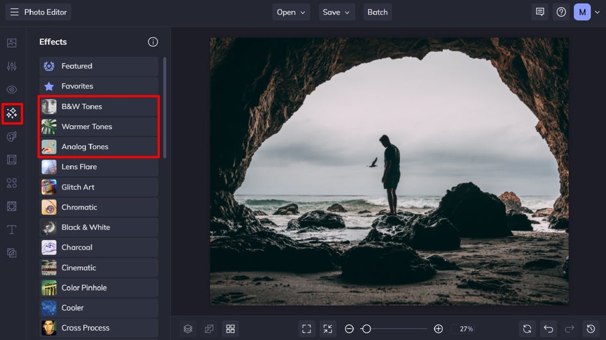Click the Photo Editor title label
This screenshot has width=606, height=340.
pyautogui.click(x=46, y=12)
